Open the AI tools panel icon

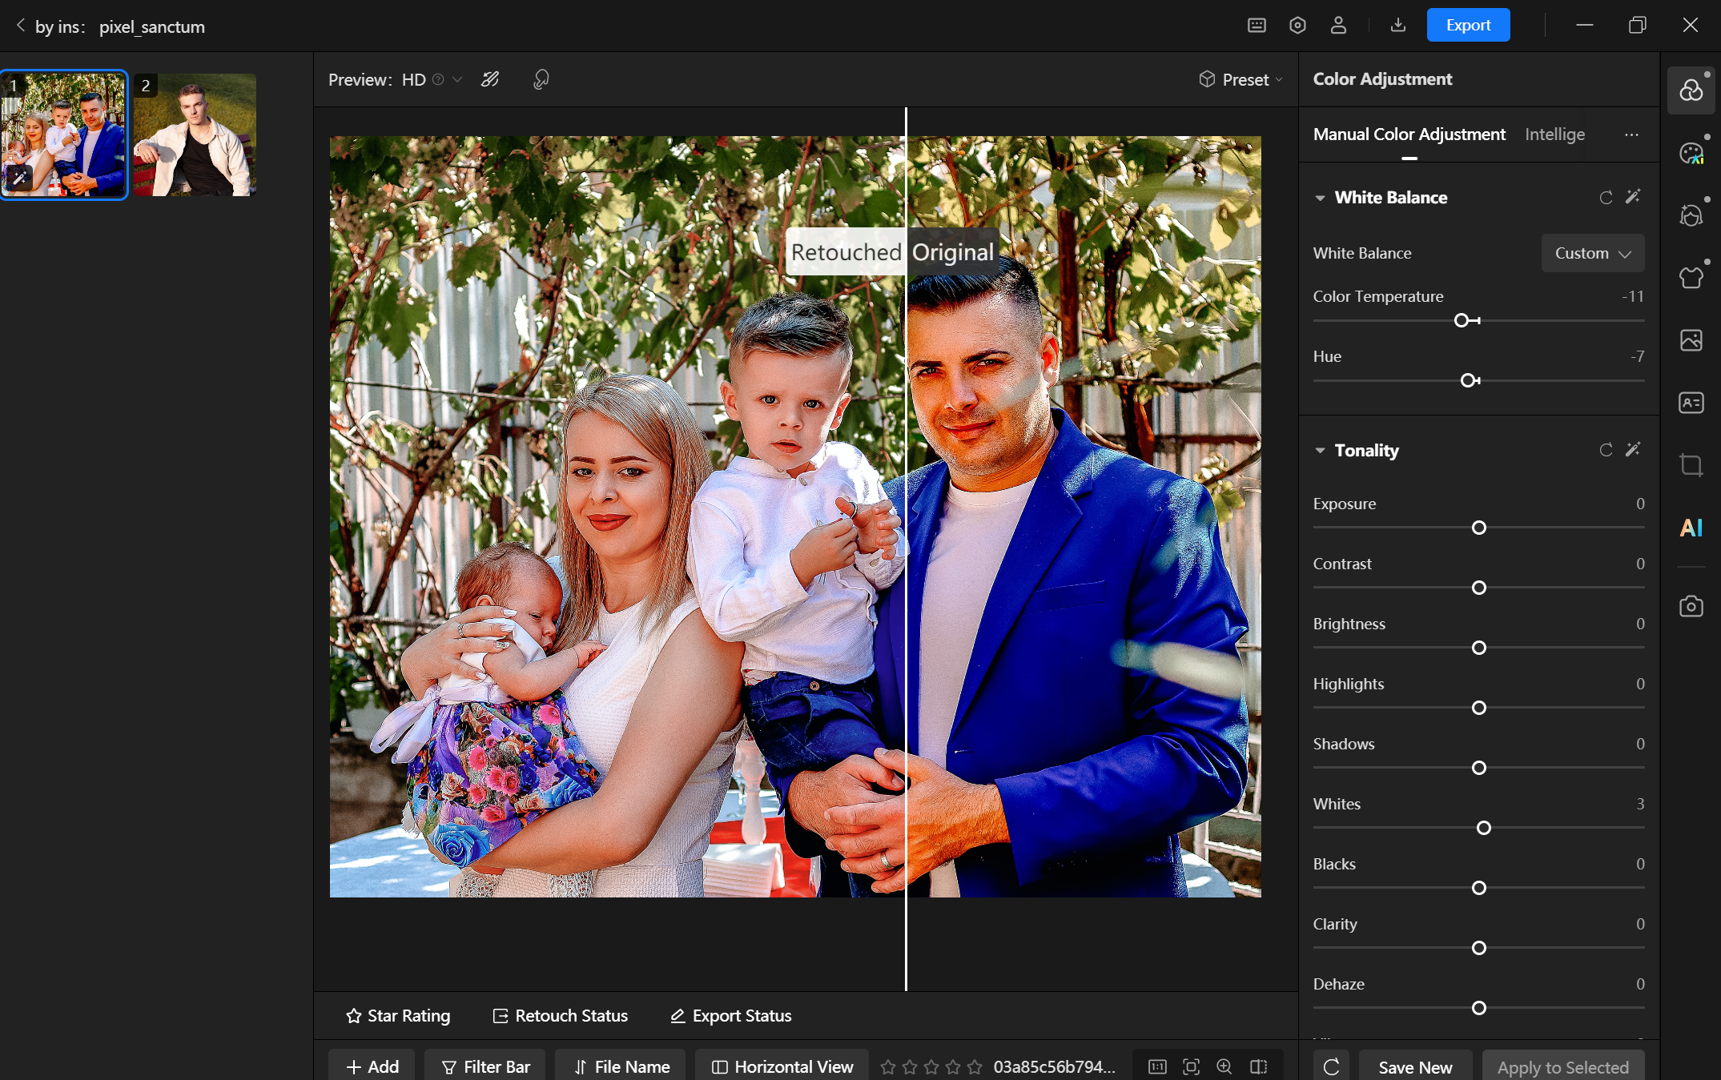coord(1691,528)
